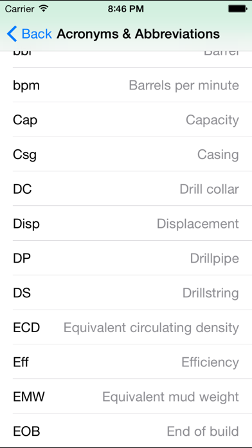Select the bpm row

tap(126, 85)
